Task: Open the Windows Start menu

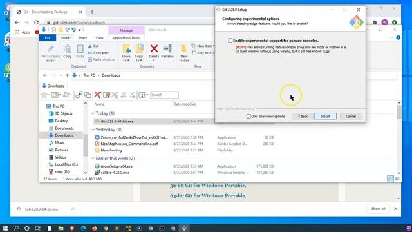Action: tap(5, 228)
